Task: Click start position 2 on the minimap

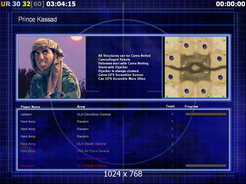Action: tap(187, 91)
